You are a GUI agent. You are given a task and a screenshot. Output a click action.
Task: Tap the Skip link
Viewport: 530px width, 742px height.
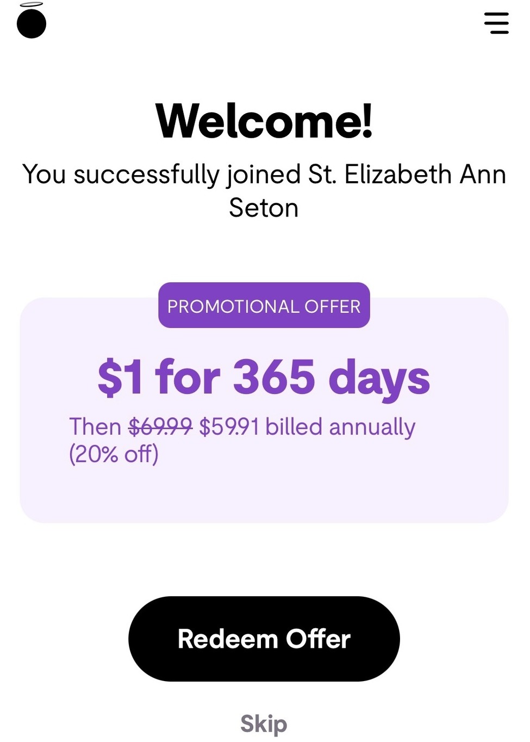coord(264,724)
